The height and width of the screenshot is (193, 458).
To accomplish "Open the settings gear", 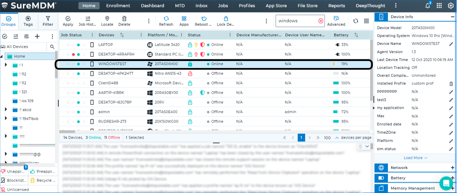I will 451,6.
